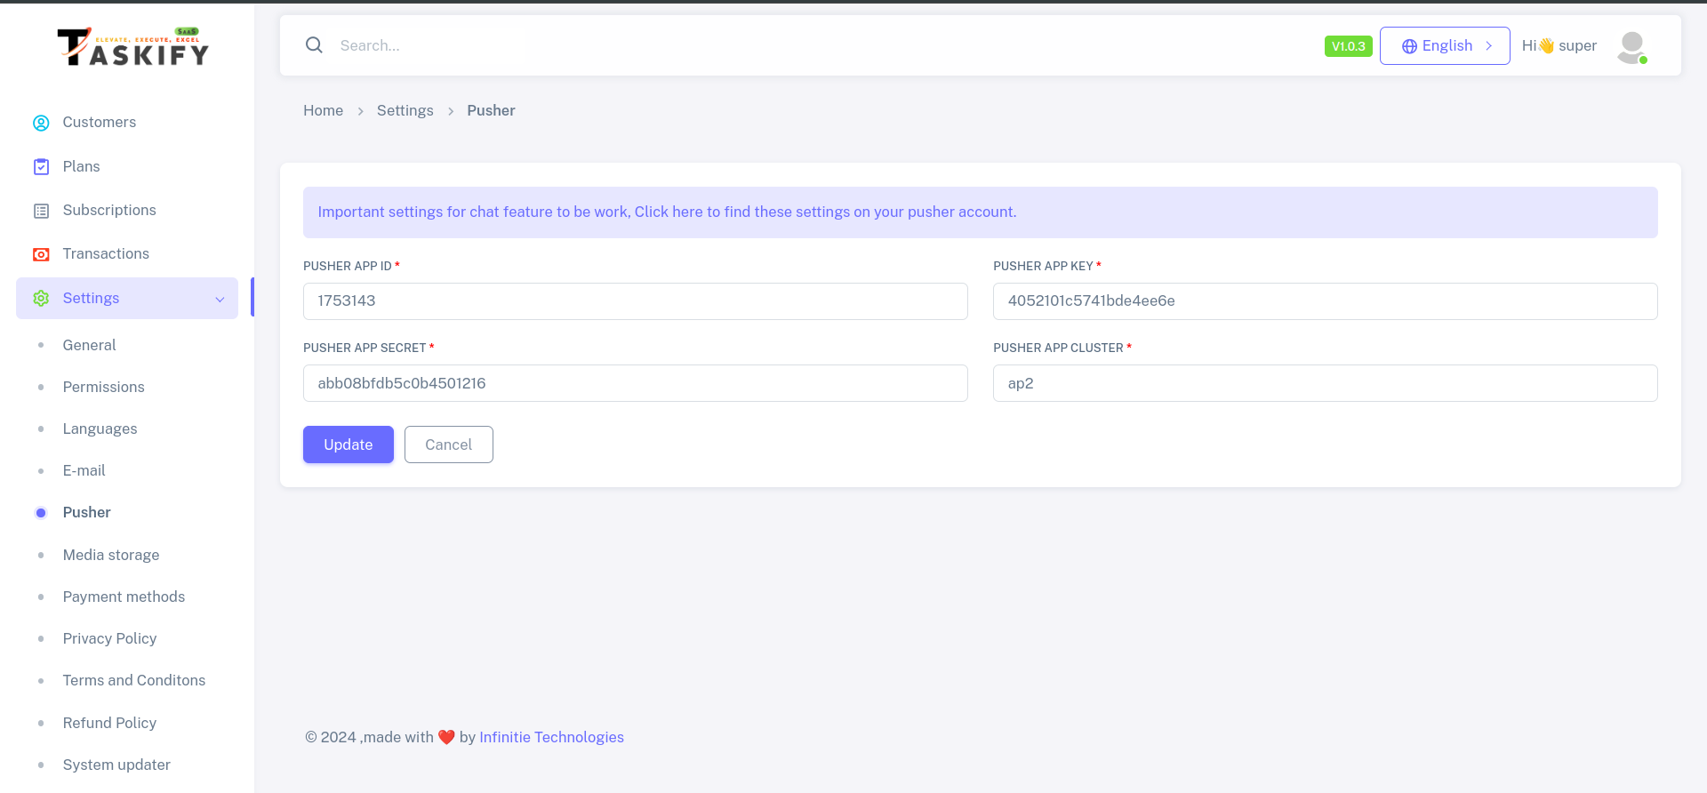The image size is (1707, 793).
Task: Click into the Pusher App Cluster field
Action: point(1325,383)
